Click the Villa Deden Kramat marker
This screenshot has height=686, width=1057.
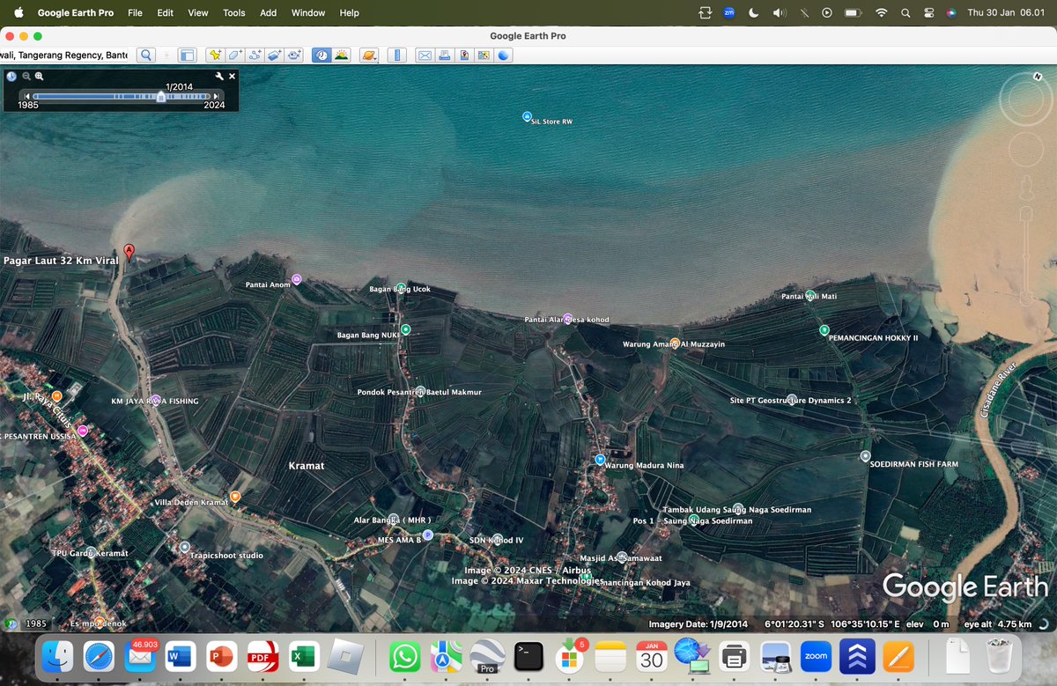pos(235,497)
